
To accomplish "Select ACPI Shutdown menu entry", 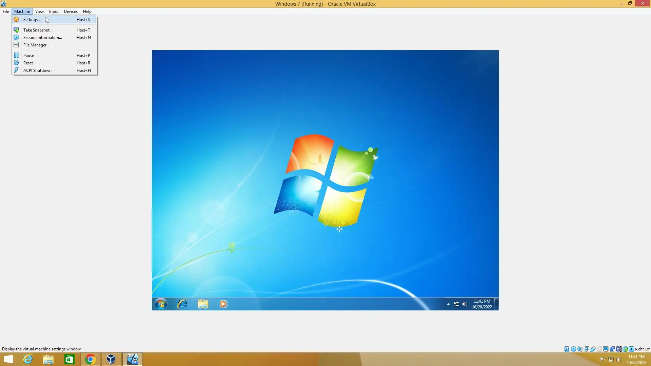I will point(37,70).
